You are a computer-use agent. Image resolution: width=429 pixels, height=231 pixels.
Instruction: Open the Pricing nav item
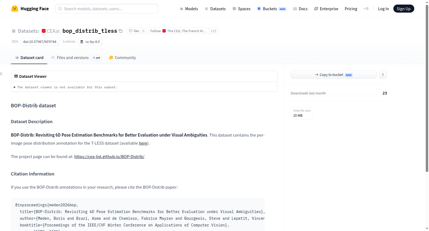click(351, 9)
